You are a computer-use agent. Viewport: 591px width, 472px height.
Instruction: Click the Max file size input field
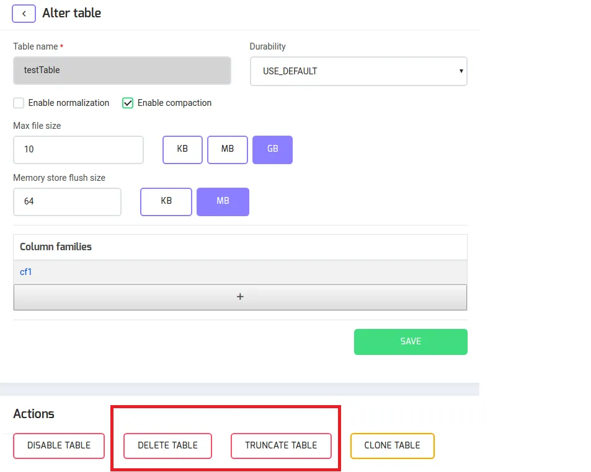point(78,149)
